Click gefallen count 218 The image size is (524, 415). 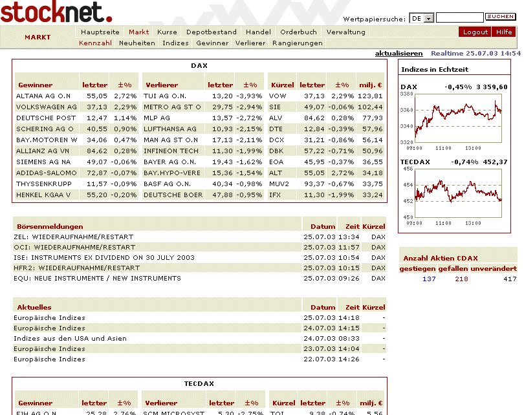(x=461, y=279)
